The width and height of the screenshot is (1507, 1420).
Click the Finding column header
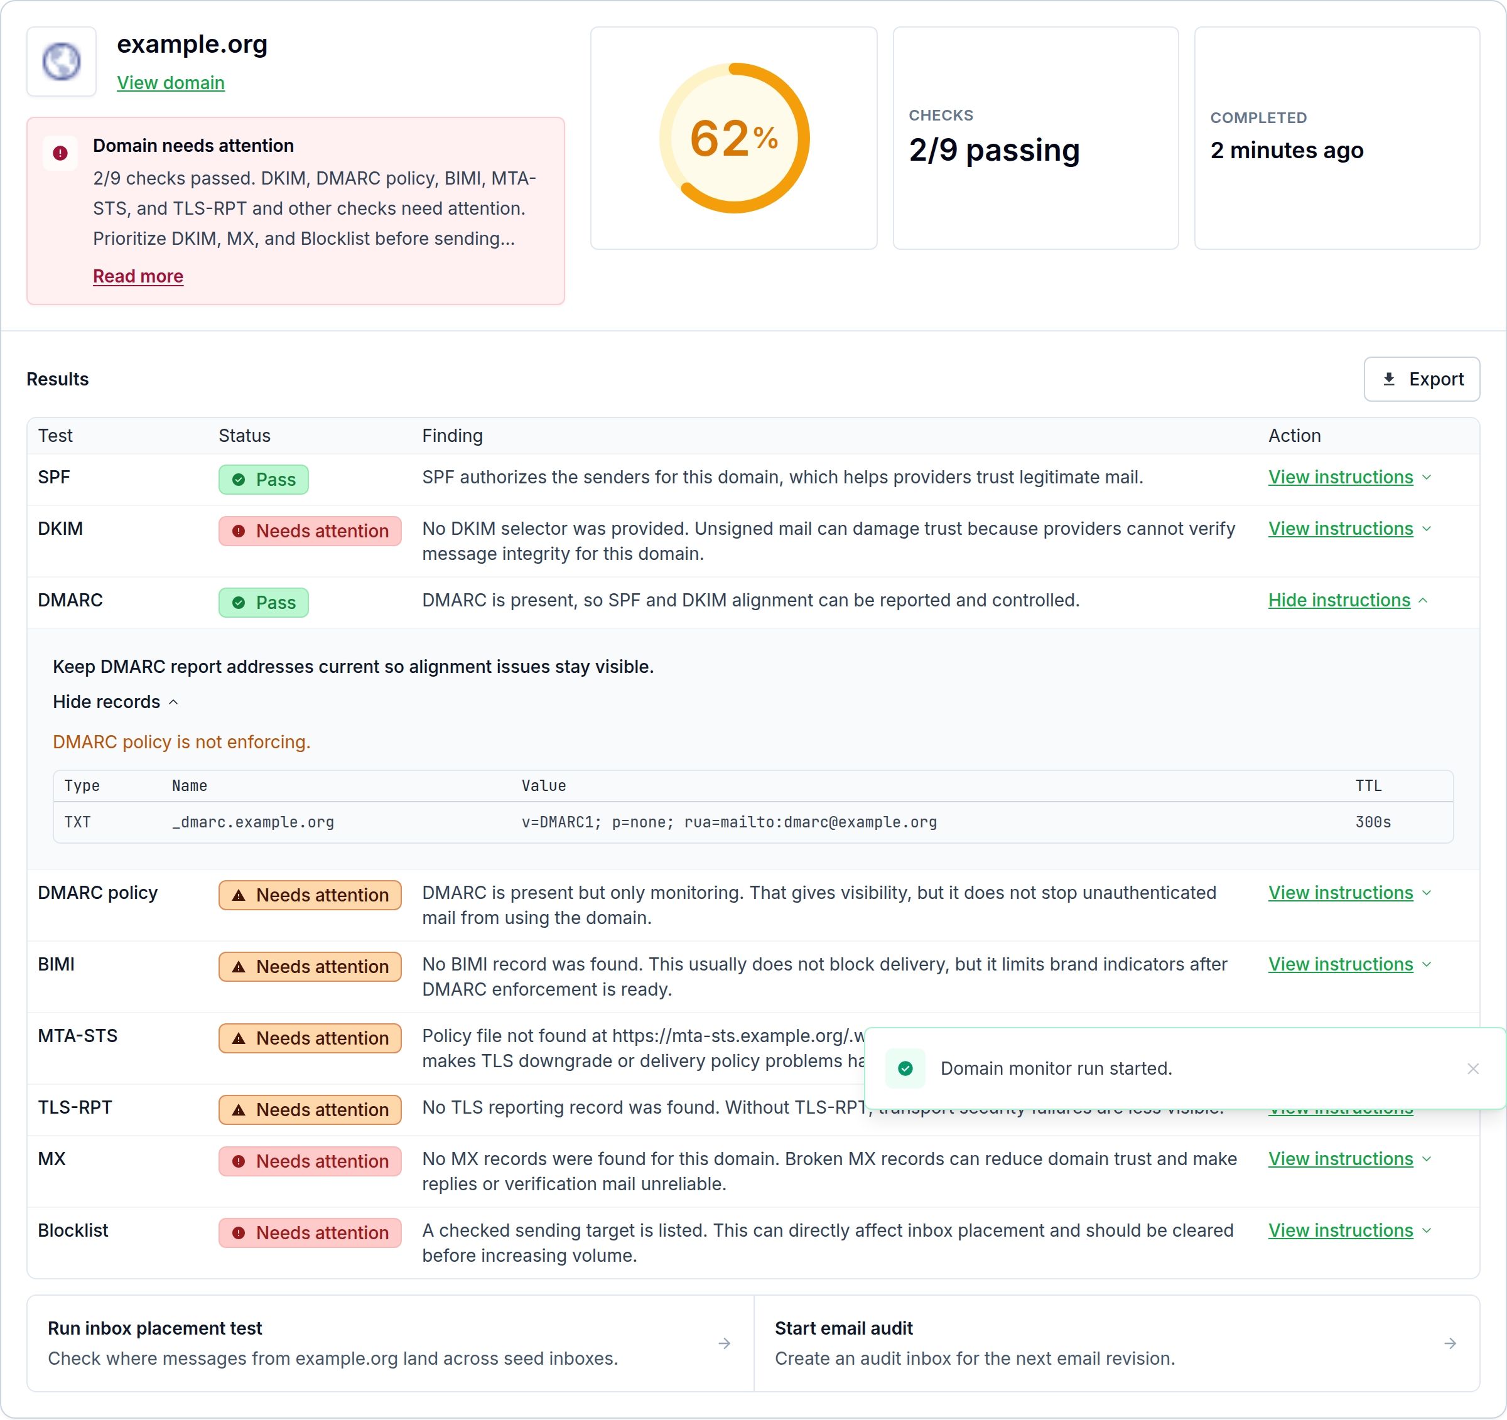453,436
